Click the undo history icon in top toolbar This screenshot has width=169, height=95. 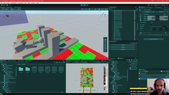click(149, 5)
